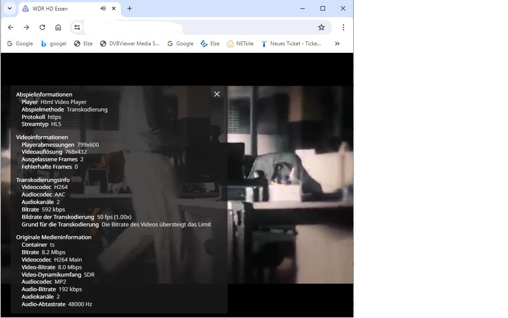508x318 pixels.
Task: Minimize the browser window
Action: tap(302, 8)
